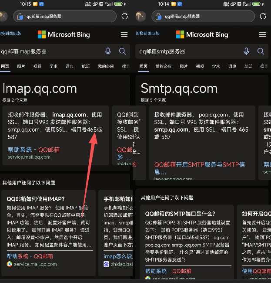Click 根据 5 个来源 text

coord(153,100)
